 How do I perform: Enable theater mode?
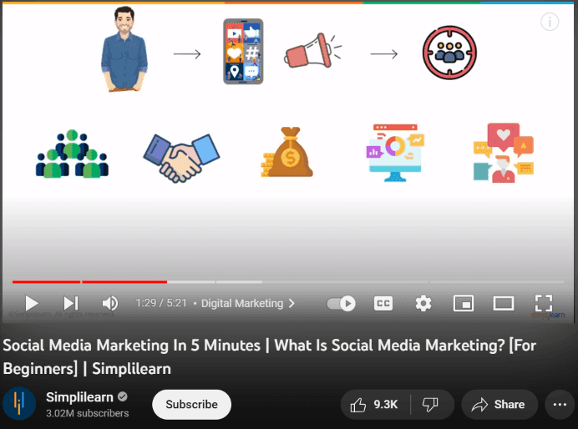click(x=503, y=303)
